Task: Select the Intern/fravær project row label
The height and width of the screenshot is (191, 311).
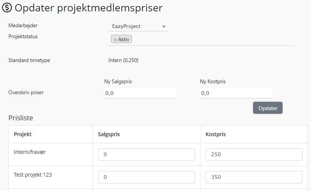Action: coord(30,152)
